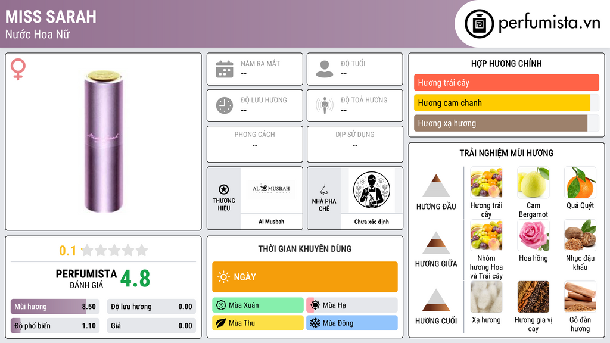This screenshot has width=610, height=343.
Task: Click the green 4.8 Perfumista score
Action: [x=135, y=279]
